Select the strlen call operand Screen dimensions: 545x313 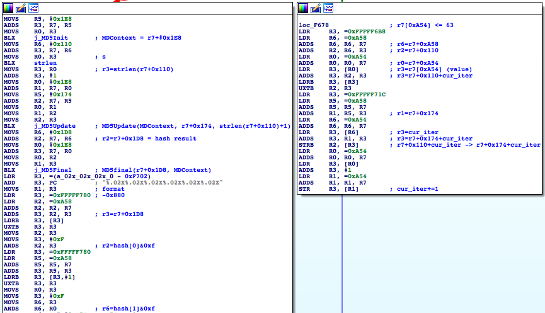coord(45,63)
